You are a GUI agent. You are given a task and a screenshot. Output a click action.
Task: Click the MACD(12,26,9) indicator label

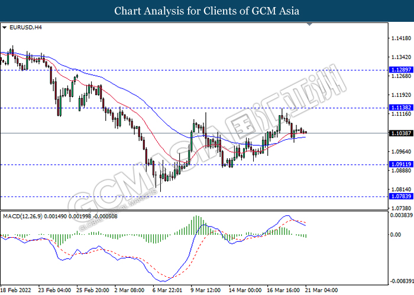pos(60,217)
